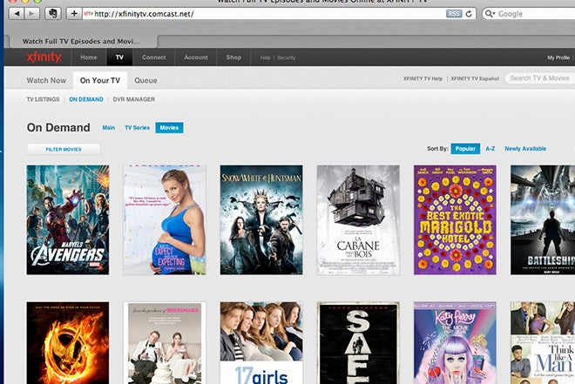
Task: Open Account in the xfinity navigation bar
Action: [196, 57]
